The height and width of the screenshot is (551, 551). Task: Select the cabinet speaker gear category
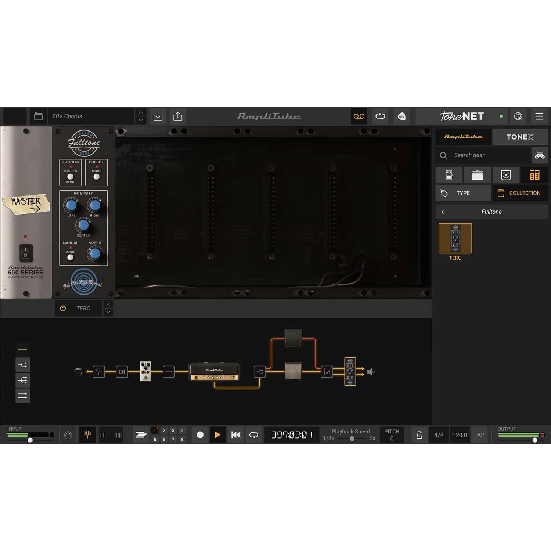tap(506, 175)
